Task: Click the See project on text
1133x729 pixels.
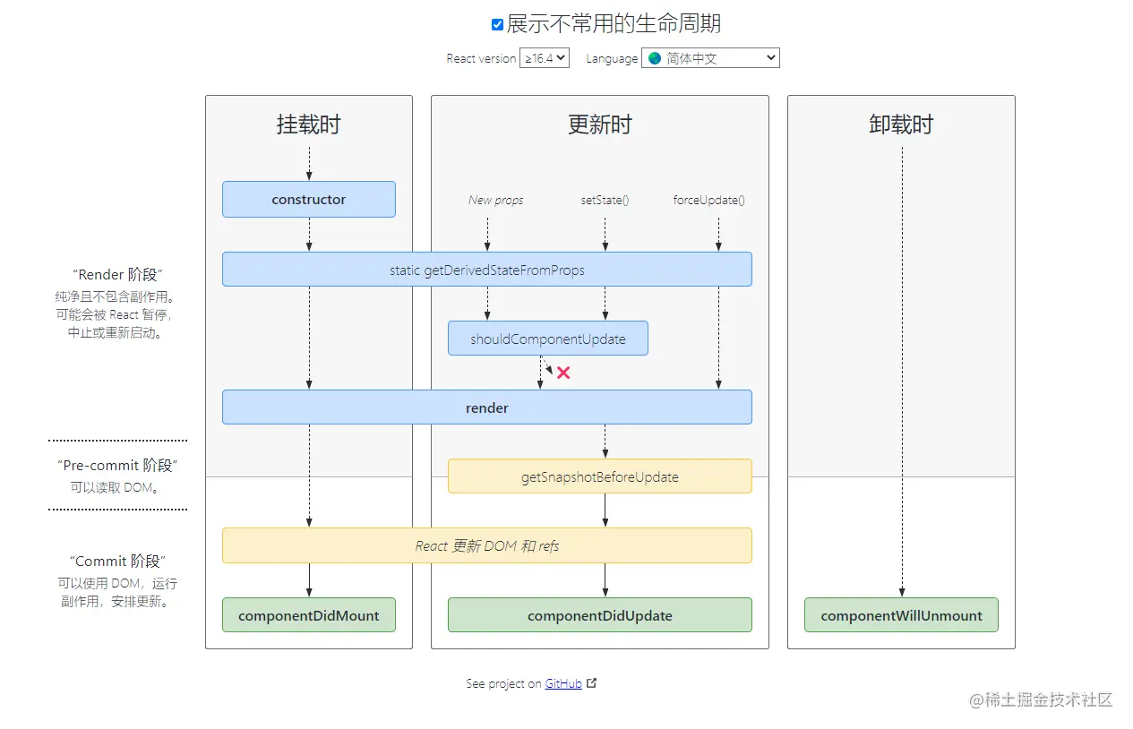Action: pos(503,683)
